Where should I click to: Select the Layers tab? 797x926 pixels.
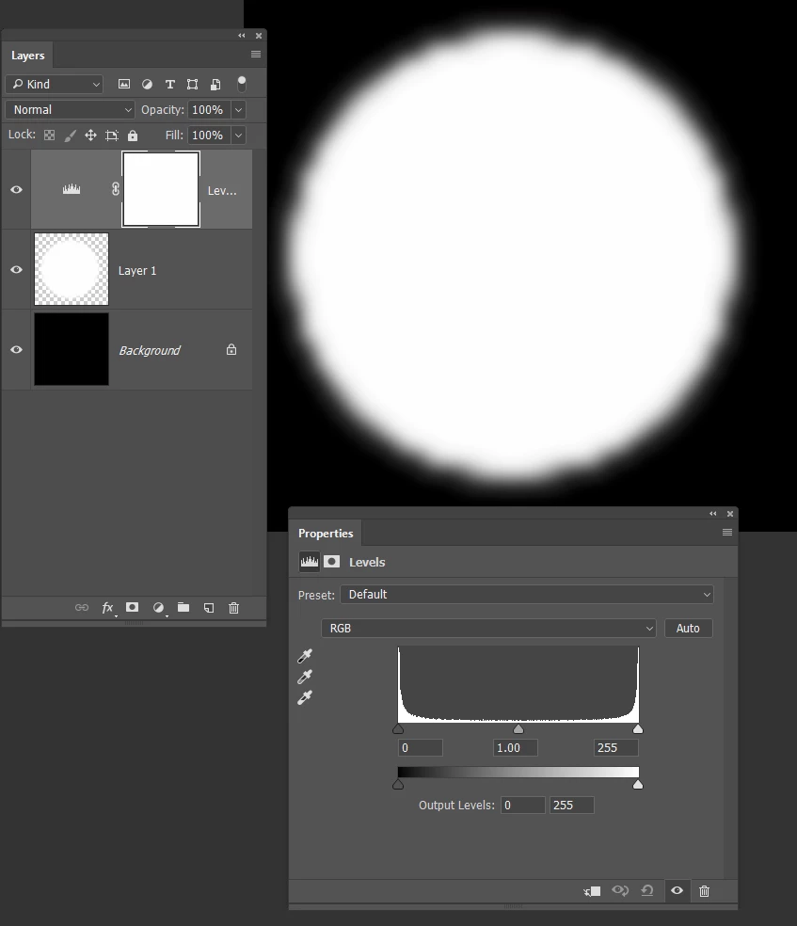27,56
